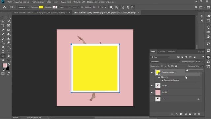Open path operations icon in options bar
The image size is (211, 119).
pyautogui.click(x=111, y=7)
